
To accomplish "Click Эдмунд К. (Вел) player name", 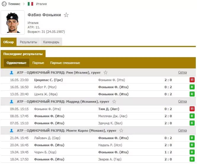I will (110, 123).
